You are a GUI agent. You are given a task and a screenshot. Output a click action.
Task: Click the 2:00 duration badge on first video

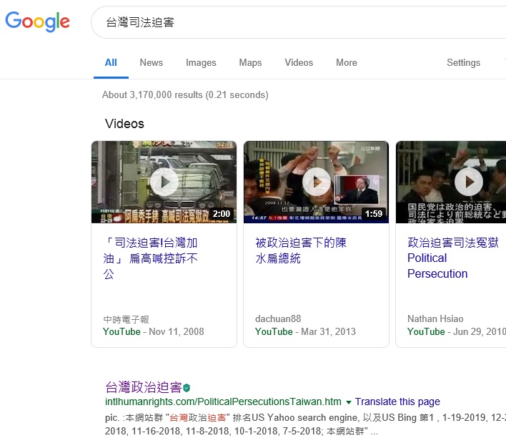point(222,214)
